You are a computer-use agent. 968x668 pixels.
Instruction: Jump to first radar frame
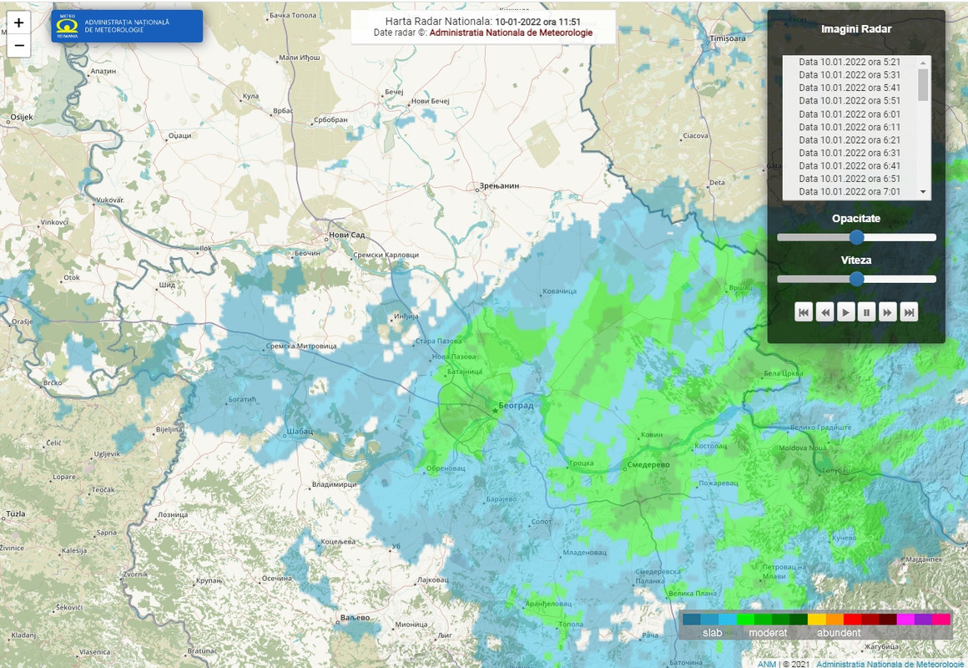pos(803,312)
